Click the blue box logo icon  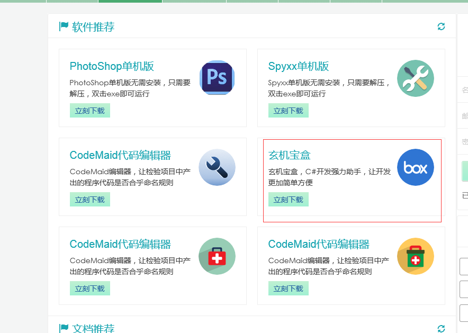(416, 167)
